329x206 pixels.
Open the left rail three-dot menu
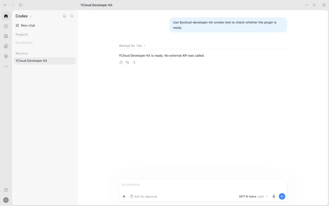[x=6, y=66]
